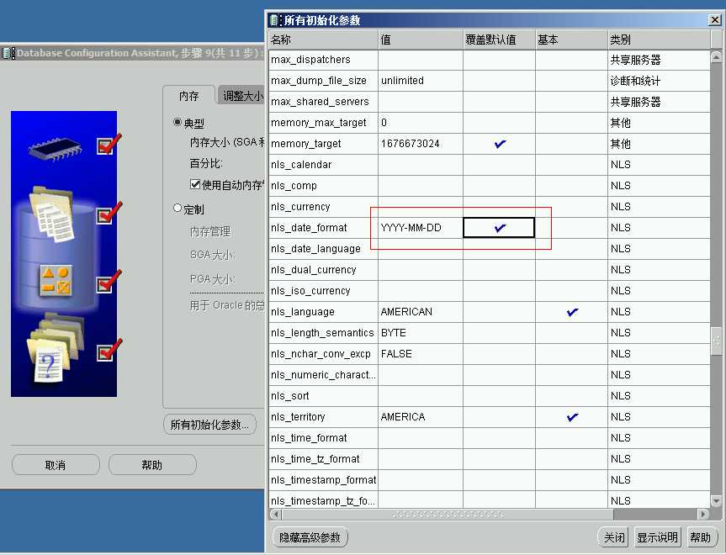Click the red checkmark beside help folder
The image size is (726, 555).
(109, 350)
